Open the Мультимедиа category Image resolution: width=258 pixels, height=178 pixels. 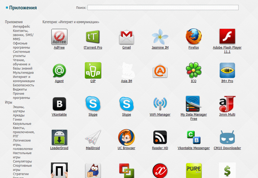(23, 72)
